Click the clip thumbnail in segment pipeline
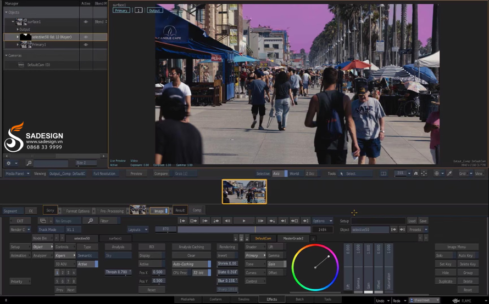The image size is (489, 304). click(x=138, y=210)
